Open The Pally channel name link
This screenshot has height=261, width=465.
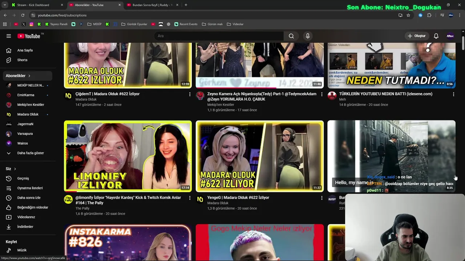click(x=82, y=208)
